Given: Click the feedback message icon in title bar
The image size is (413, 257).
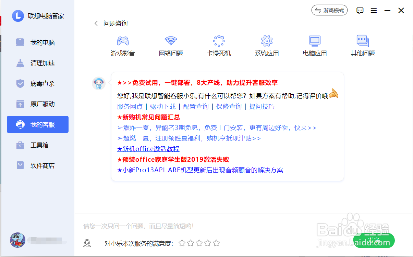Looking at the screenshot, I should pyautogui.click(x=360, y=11).
